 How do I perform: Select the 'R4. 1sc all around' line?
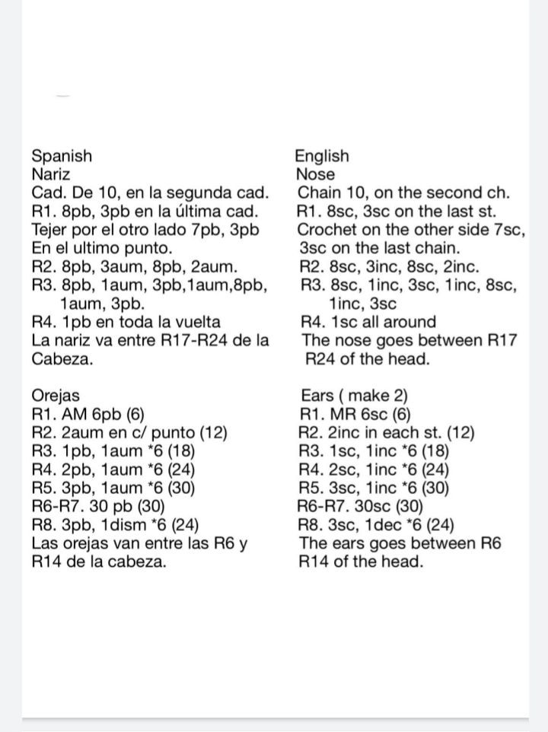pyautogui.click(x=368, y=323)
